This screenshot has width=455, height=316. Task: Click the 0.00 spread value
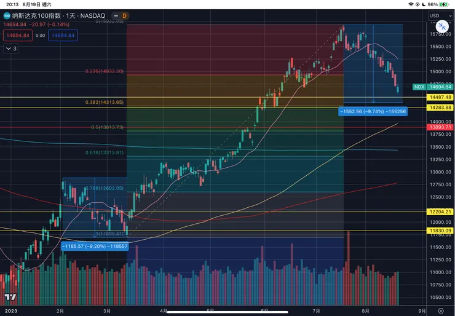coord(41,36)
